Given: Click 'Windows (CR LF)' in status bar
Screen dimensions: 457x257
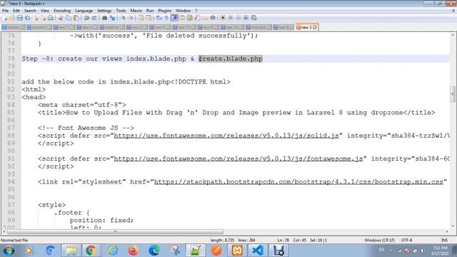Looking at the screenshot, I should (x=379, y=241).
